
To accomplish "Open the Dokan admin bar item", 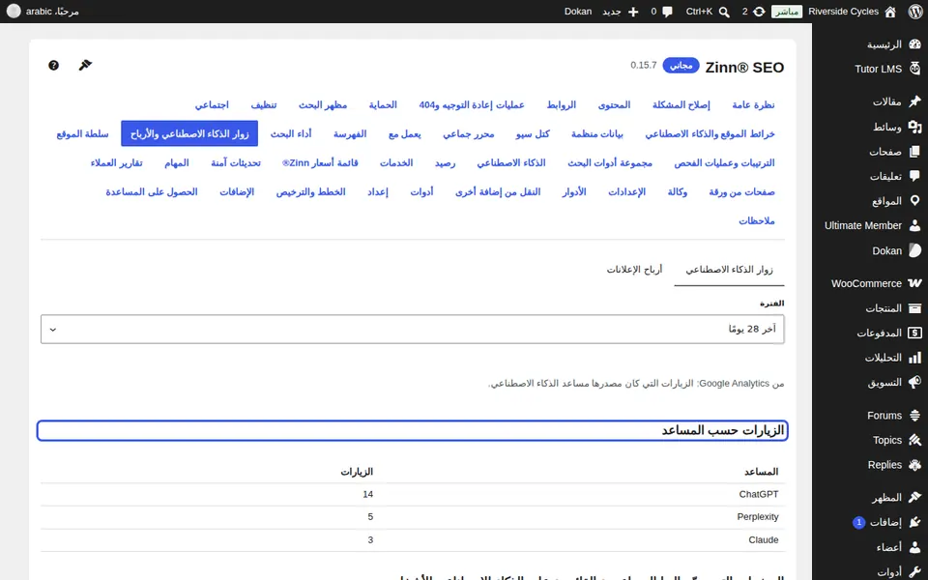I will (x=578, y=12).
